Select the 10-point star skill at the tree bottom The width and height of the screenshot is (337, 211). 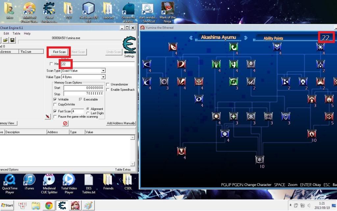[260, 160]
